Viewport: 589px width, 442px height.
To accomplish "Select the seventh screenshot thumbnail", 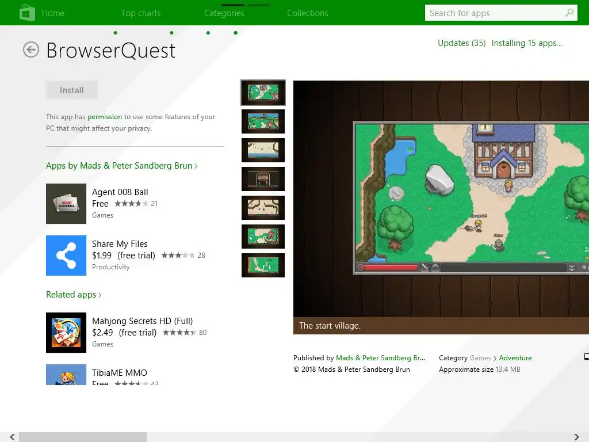I will (263, 265).
